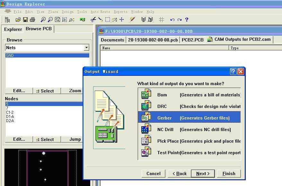282x186 pixels.
Task: Toggle the project manager panel icon
Action: click(x=7, y=20)
